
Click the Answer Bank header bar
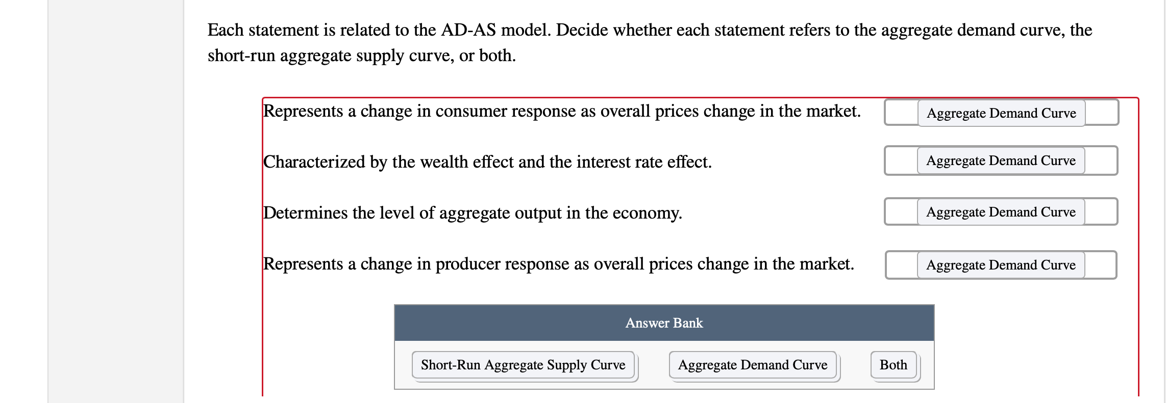point(663,323)
